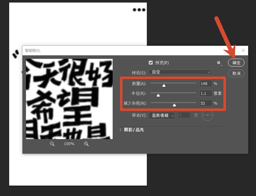Click the 100% zoom level text
Viewport: 256px width, 196px height.
[x=69, y=144]
